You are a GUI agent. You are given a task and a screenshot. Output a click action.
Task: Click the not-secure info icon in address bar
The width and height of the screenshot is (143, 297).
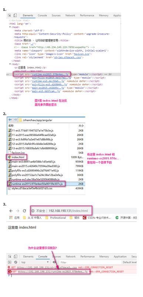pyautogui.click(x=33, y=211)
